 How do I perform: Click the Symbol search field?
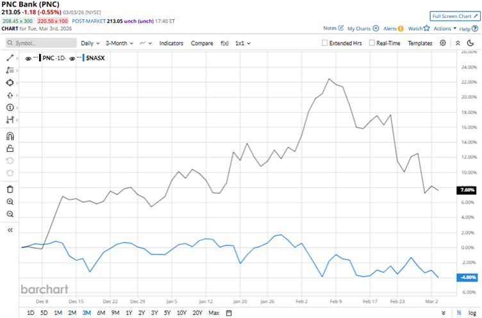(x=40, y=44)
